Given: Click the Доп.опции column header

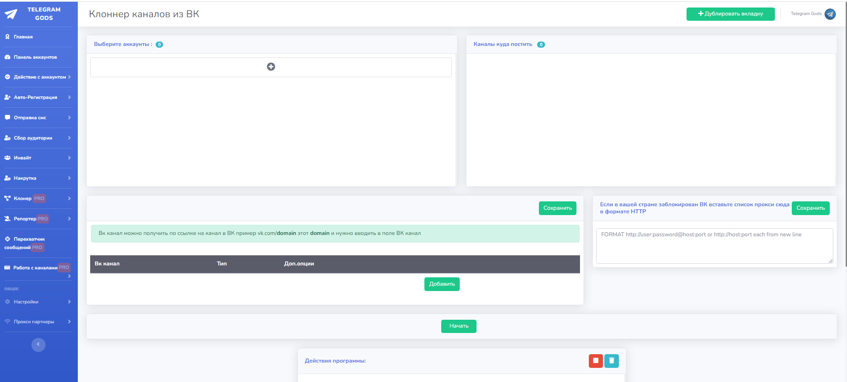Looking at the screenshot, I should (299, 264).
